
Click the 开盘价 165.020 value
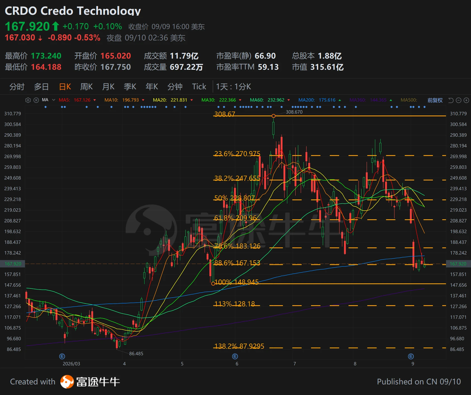click(x=116, y=56)
